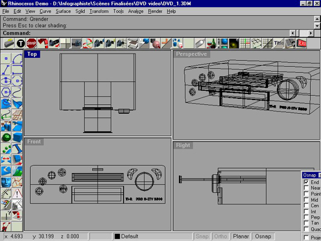Activate the Perspective viewport title

192,54
